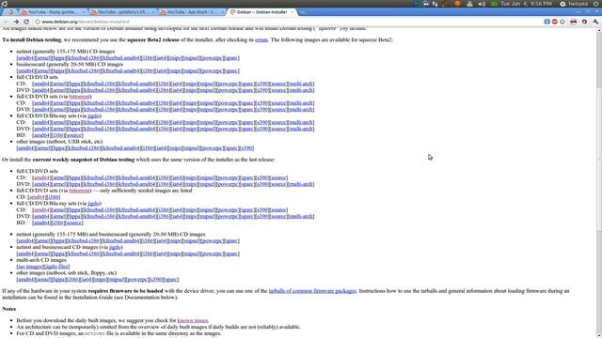
Task: Open tarballs of common firmware packages link
Action: [312, 291]
